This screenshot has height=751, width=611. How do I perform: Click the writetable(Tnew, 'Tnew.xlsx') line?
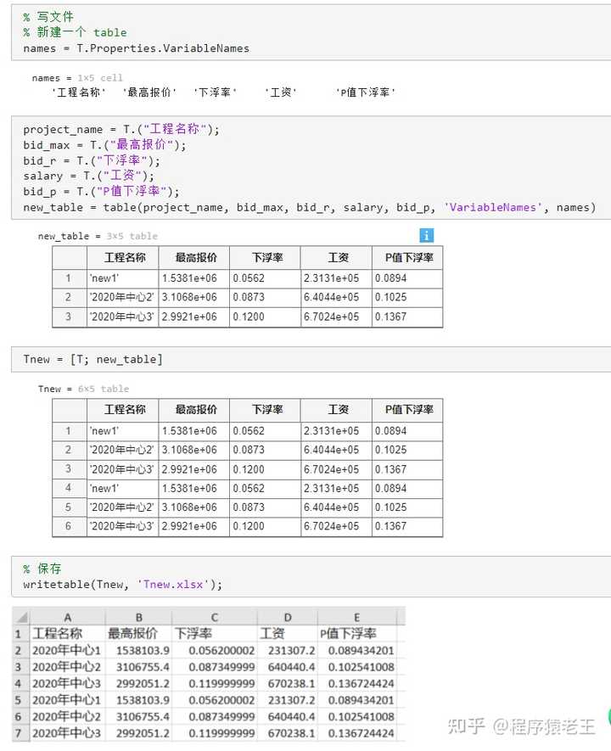point(122,585)
